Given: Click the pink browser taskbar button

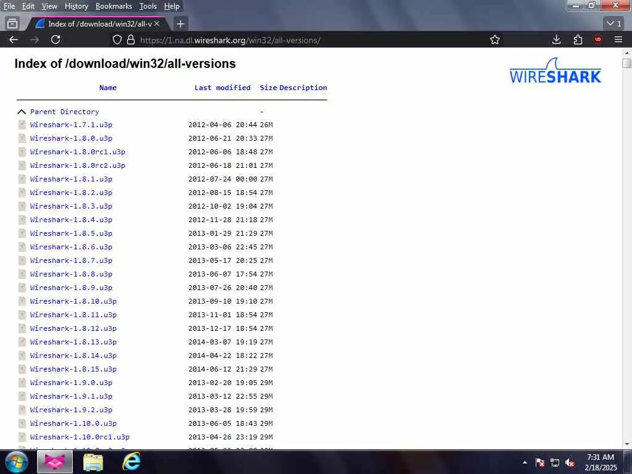Looking at the screenshot, I should (x=55, y=462).
